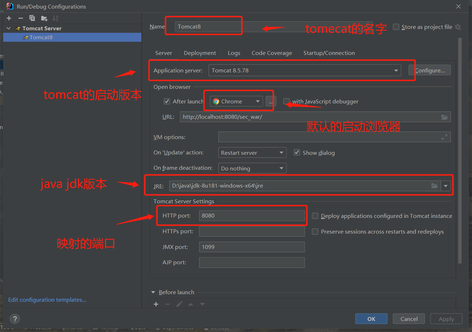Click the Configure... button
Viewport: 472px width, 332px height.
(x=430, y=70)
